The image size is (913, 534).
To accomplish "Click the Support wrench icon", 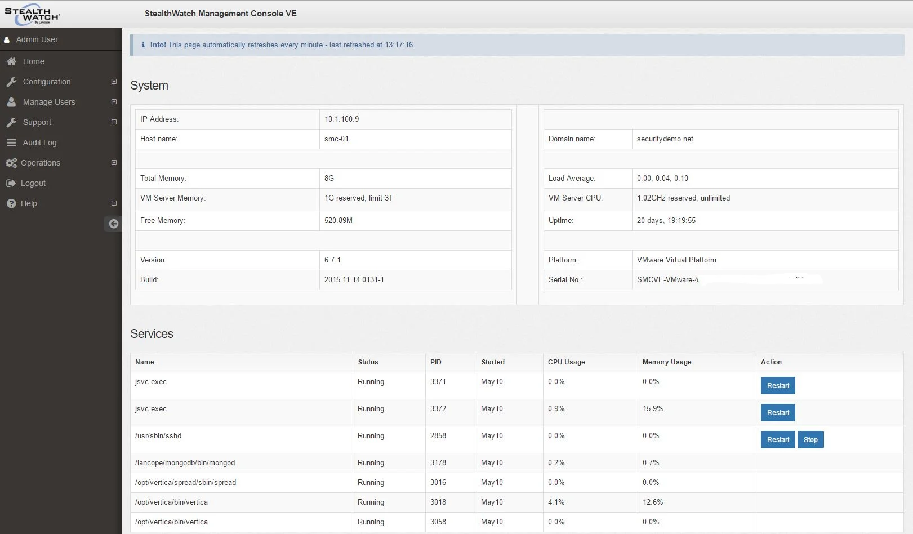I will point(11,122).
